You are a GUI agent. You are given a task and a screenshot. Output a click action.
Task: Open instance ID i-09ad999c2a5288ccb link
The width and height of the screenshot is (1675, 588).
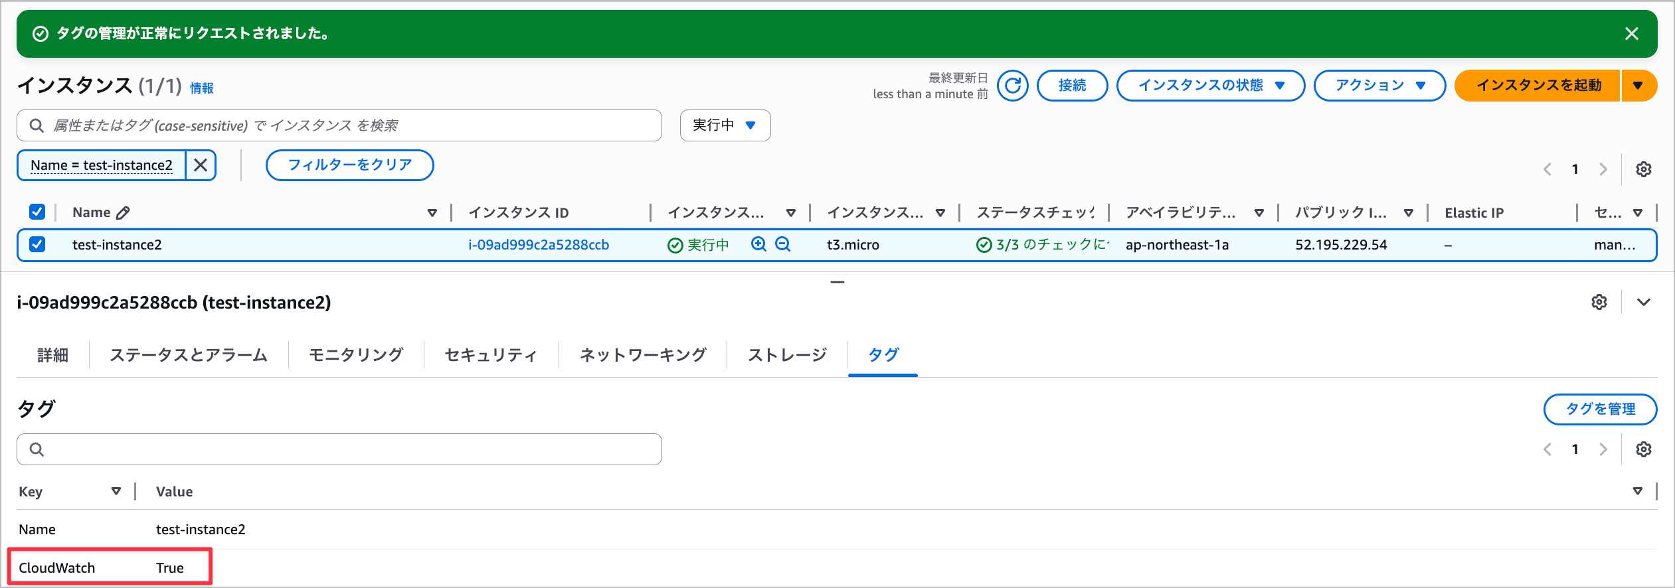538,245
